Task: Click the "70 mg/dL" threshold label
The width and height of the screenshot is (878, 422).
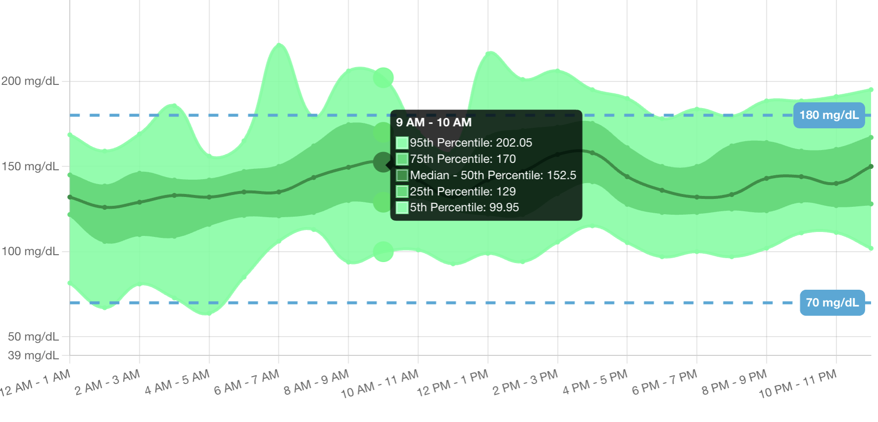Action: click(832, 303)
